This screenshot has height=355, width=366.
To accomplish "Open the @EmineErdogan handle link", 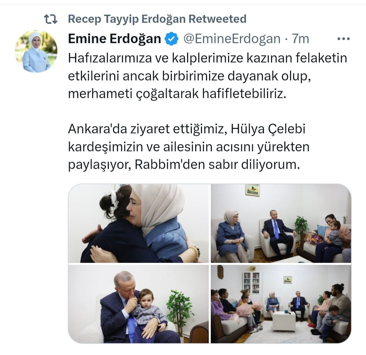I will (x=232, y=39).
